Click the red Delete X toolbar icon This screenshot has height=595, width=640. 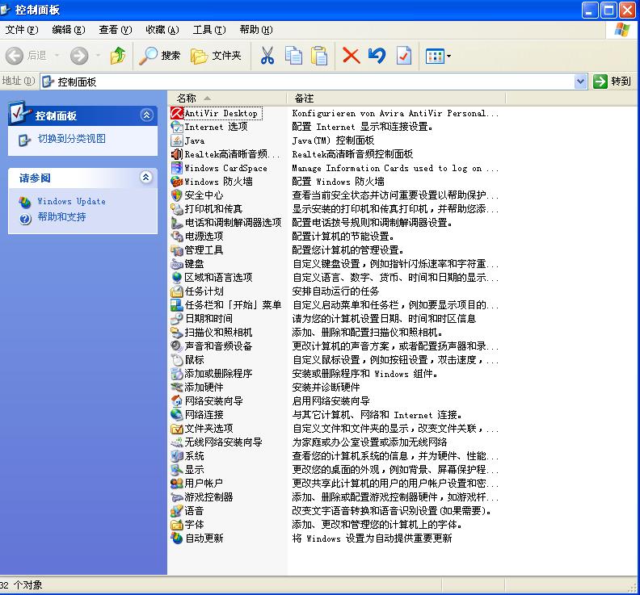click(351, 56)
